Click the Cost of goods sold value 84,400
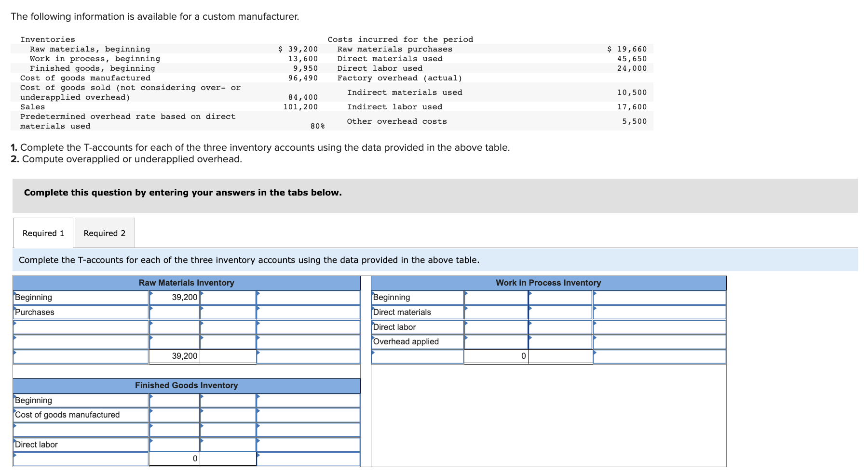Screen dimensions: 868x471 coord(303,97)
